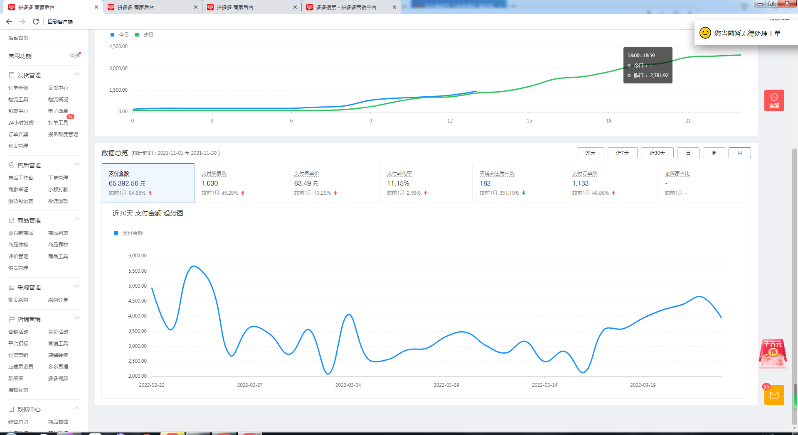
Task: Click 回到客户端 link
Action: 60,22
